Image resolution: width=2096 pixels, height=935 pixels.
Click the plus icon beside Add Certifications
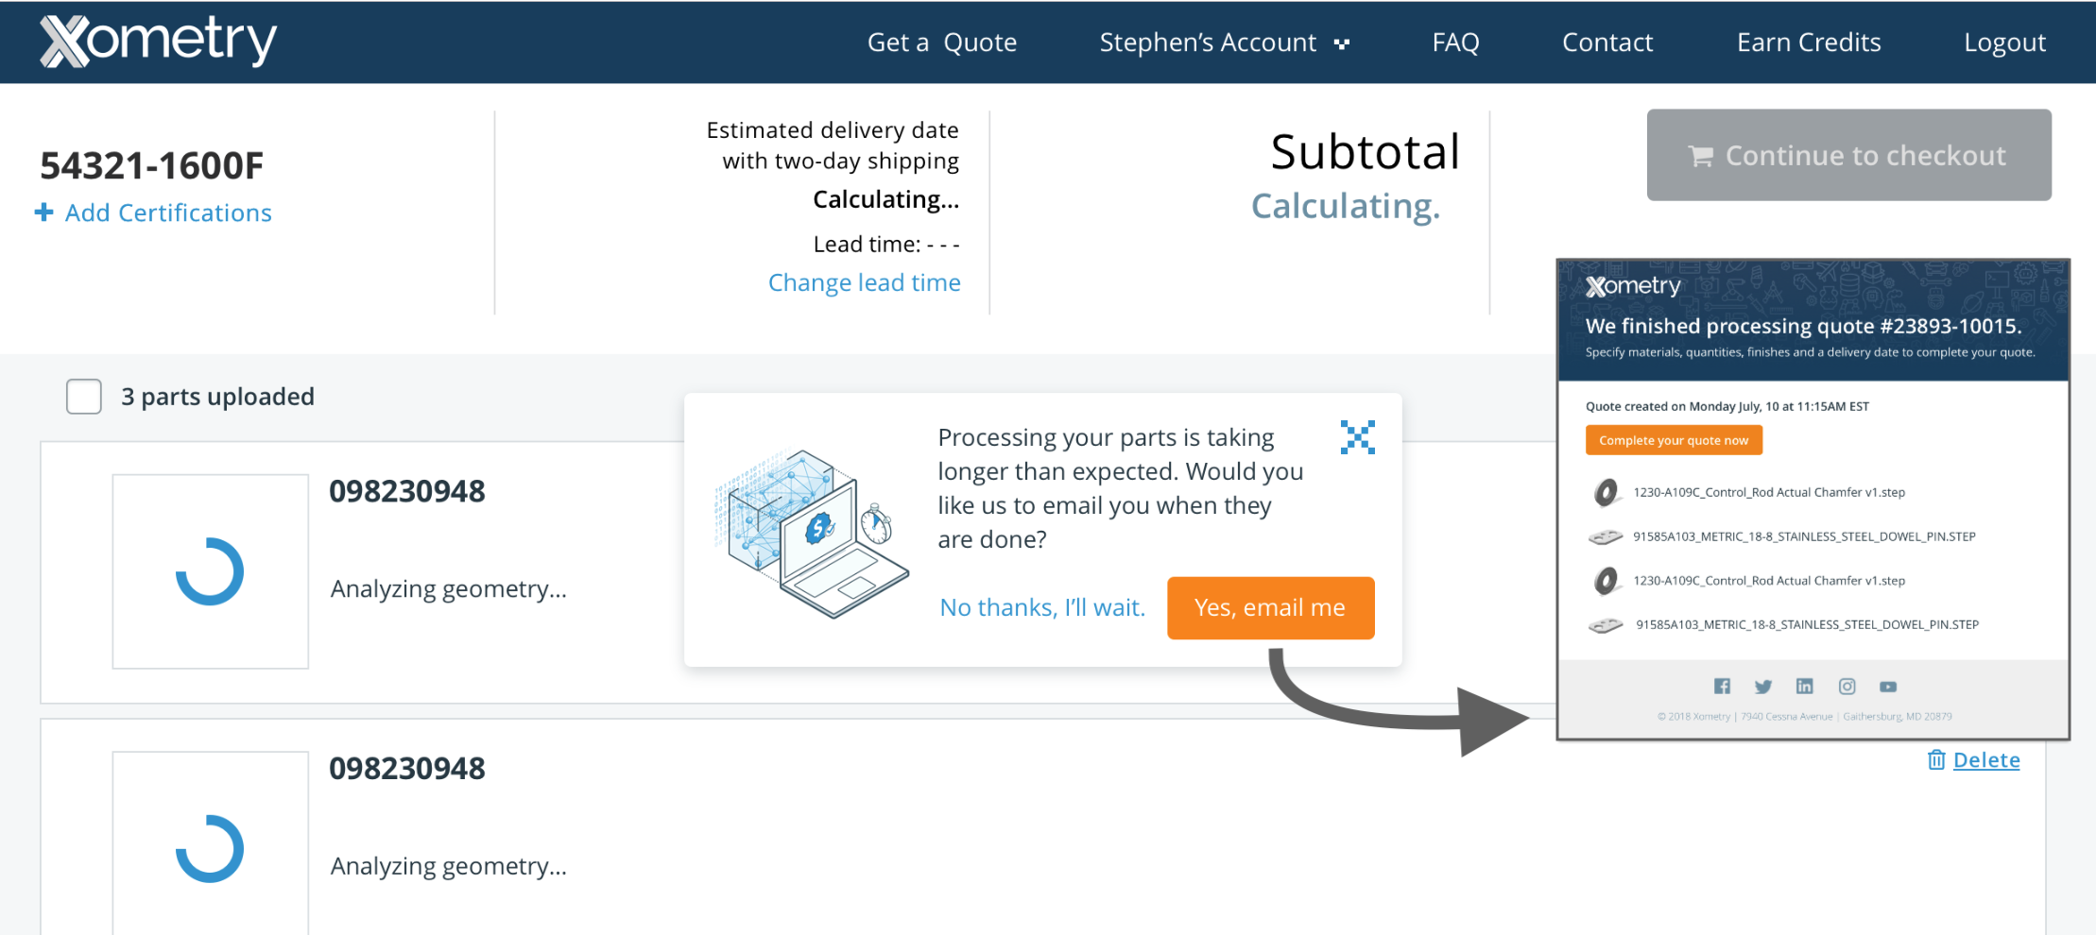pos(43,212)
